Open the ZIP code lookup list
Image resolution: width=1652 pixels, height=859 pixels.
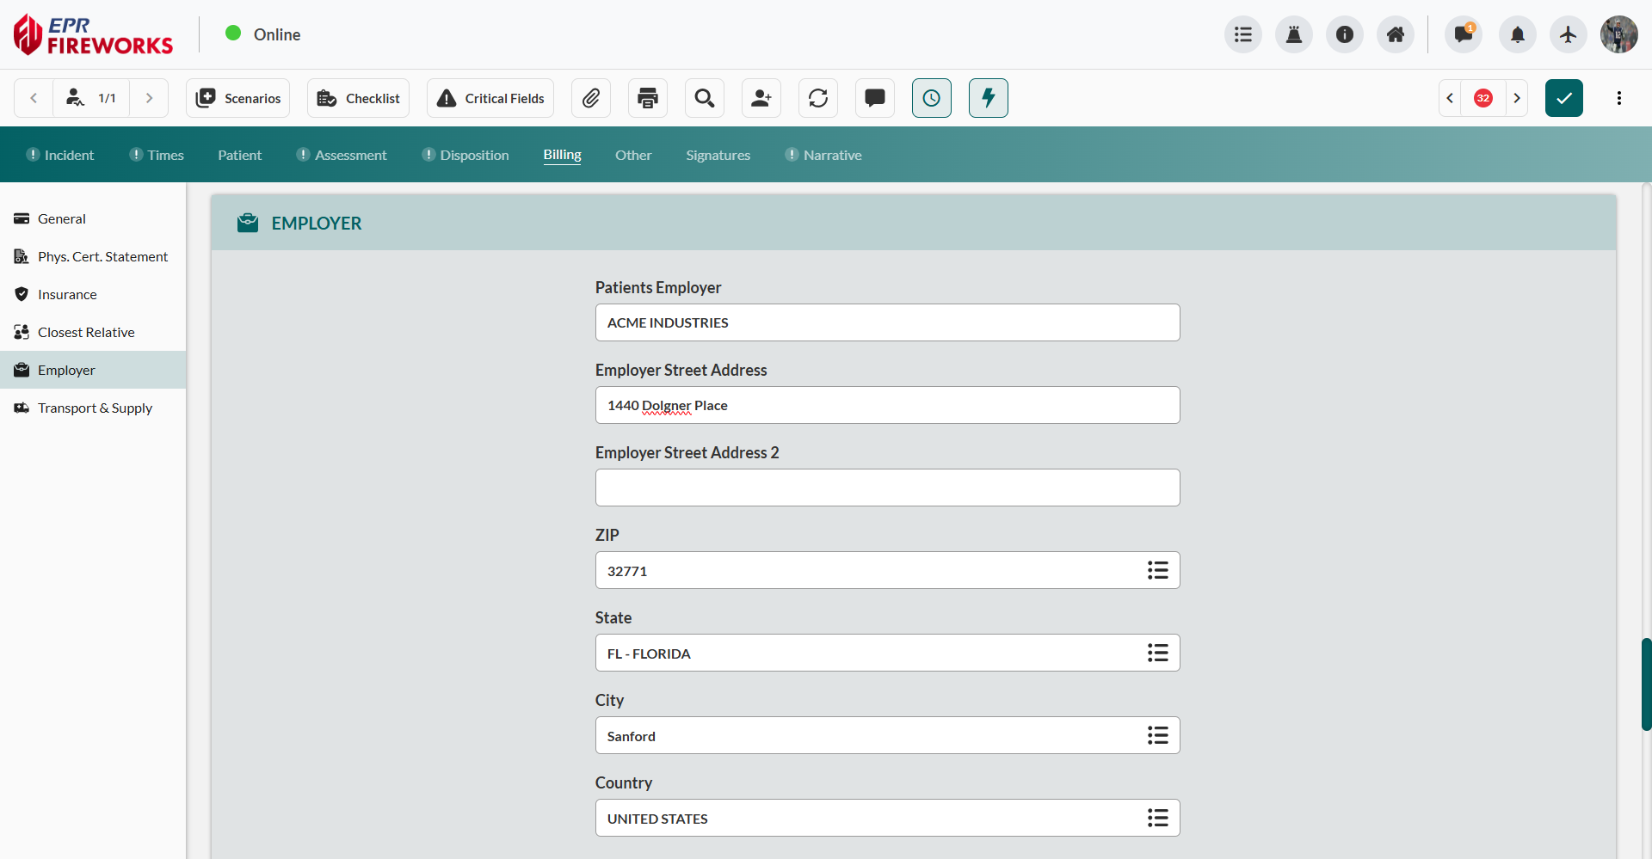1157,570
